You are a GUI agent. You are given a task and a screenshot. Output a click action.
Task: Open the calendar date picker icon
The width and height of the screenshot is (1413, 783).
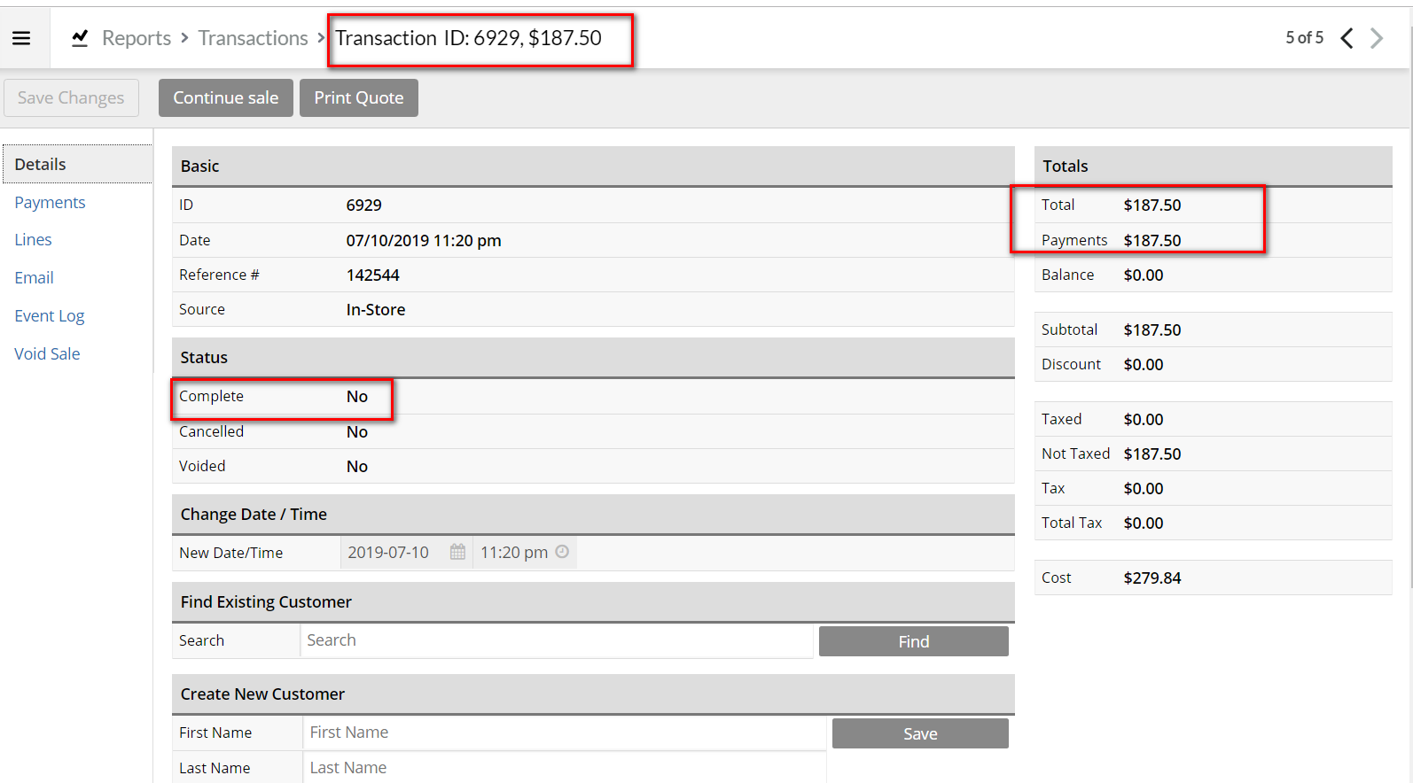457,552
